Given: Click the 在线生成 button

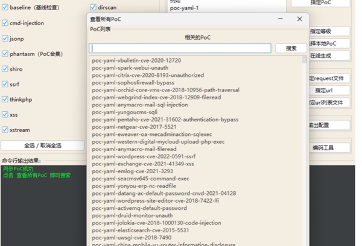Looking at the screenshot, I should 329,56.
